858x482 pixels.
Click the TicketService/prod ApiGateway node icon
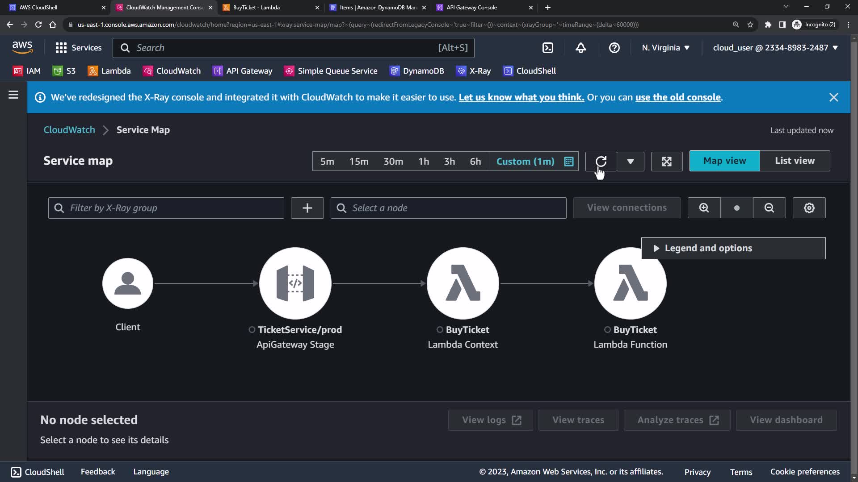295,283
